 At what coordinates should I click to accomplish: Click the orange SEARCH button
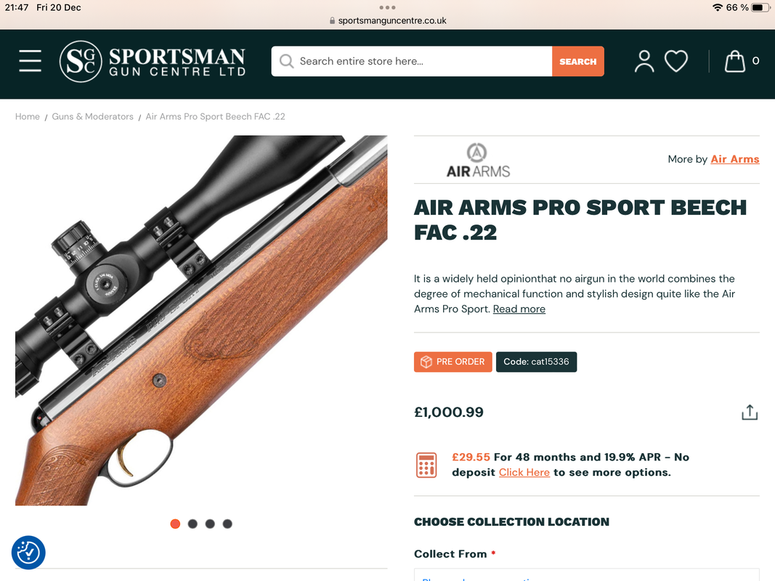[577, 61]
